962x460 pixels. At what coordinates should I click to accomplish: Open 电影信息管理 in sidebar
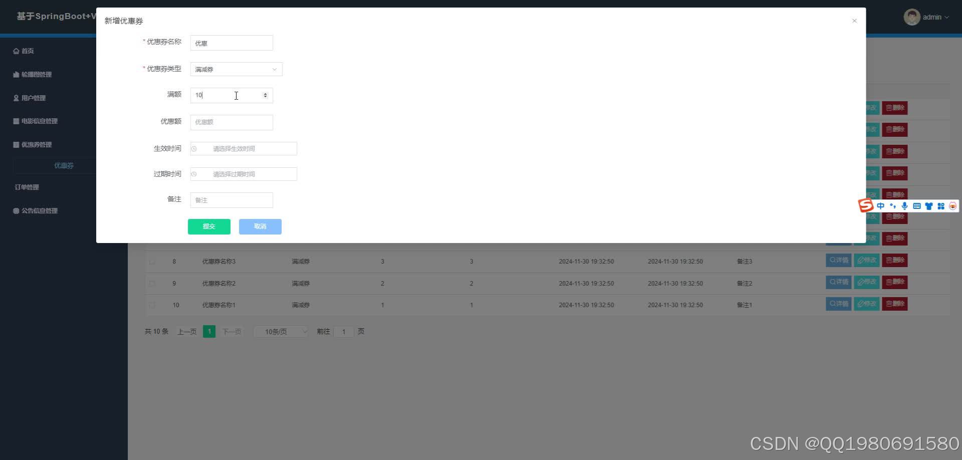pyautogui.click(x=36, y=121)
